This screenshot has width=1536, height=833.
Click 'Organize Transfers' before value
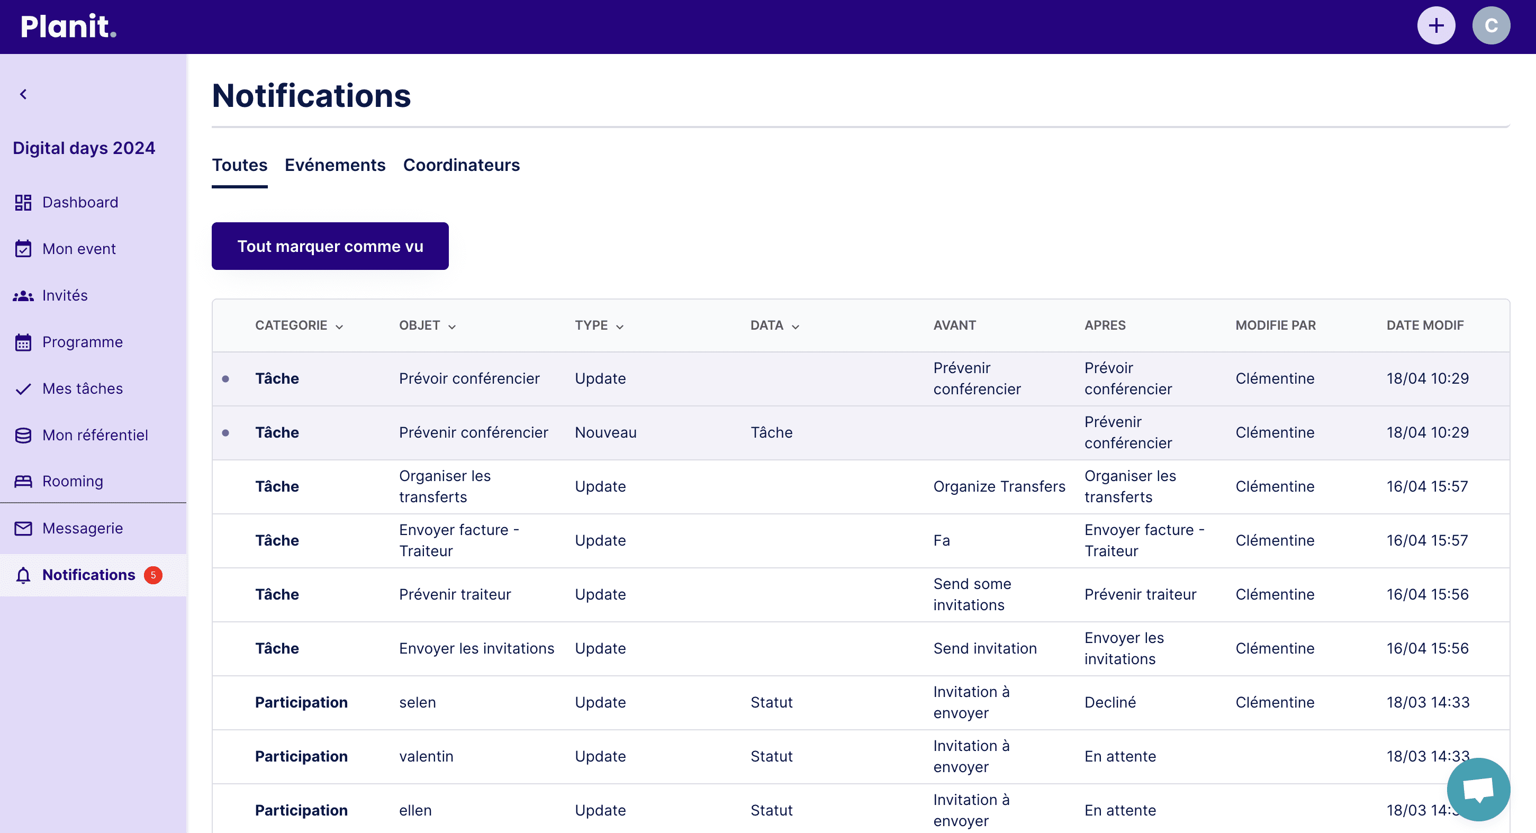pos(999,486)
